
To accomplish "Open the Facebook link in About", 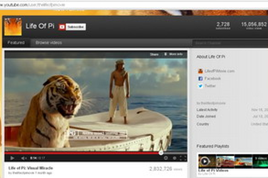I will 212,78.
